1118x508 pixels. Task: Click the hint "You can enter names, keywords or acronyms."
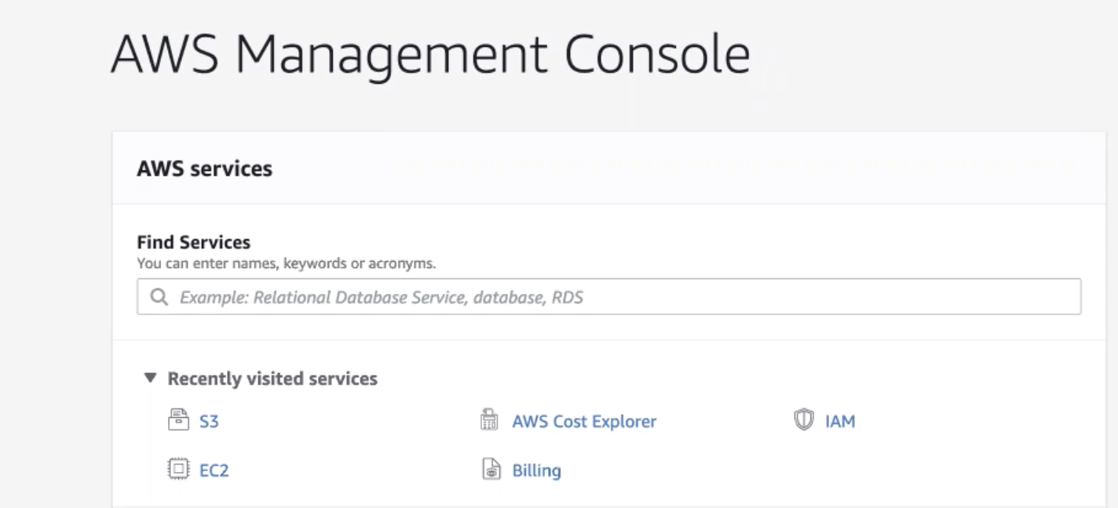(x=287, y=263)
